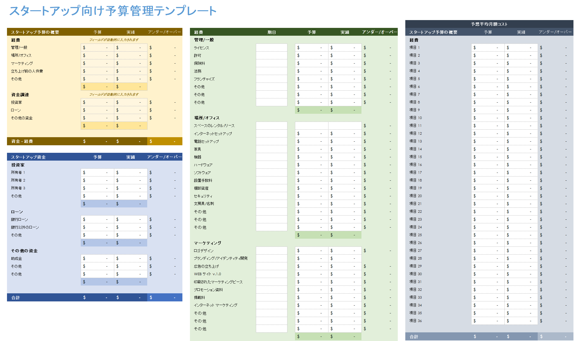Click the 項目 25 row label

point(416,235)
